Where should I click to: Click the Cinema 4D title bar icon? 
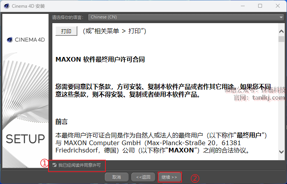[x=7, y=6]
